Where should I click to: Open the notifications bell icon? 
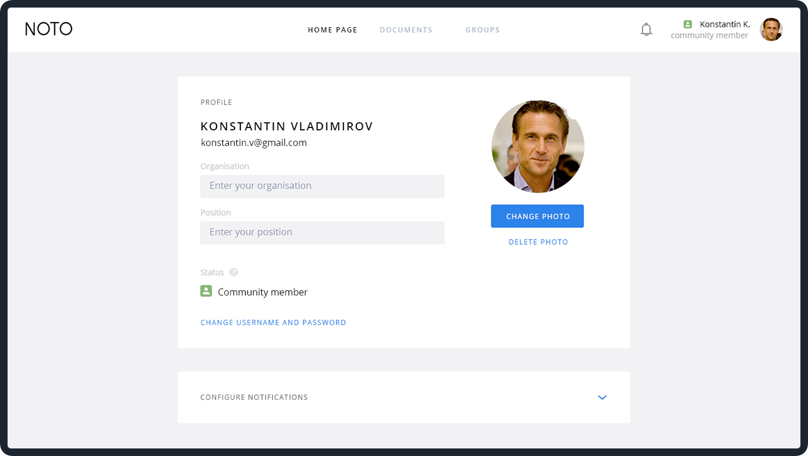(x=646, y=30)
